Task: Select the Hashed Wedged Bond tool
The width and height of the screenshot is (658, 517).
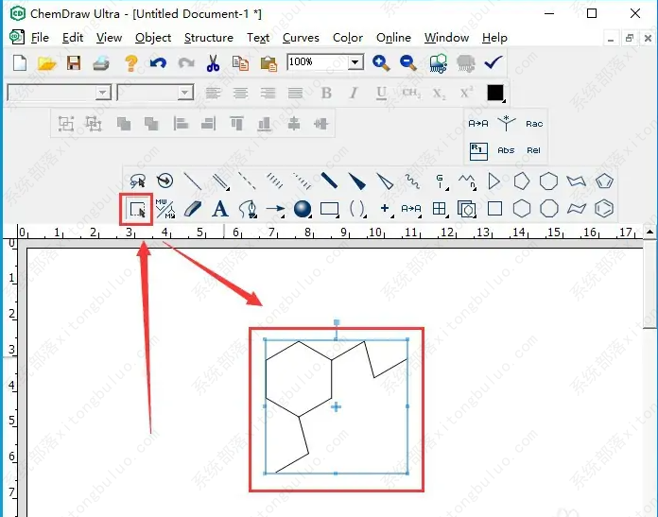Action: click(303, 181)
